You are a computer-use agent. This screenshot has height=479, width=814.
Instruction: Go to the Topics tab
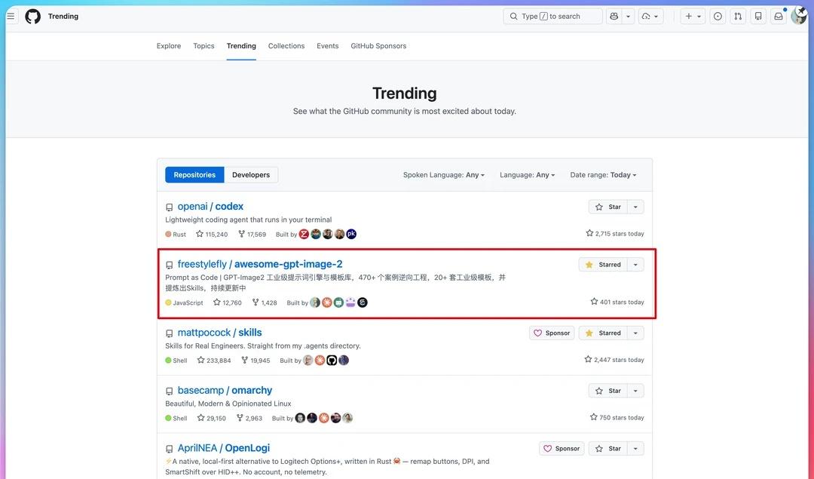[x=203, y=46]
